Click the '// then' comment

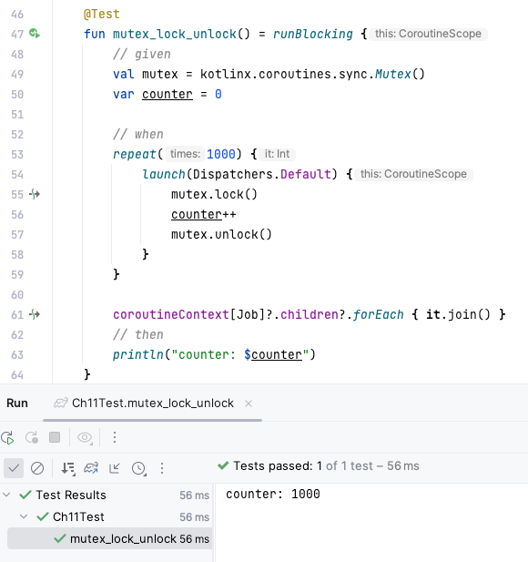138,335
